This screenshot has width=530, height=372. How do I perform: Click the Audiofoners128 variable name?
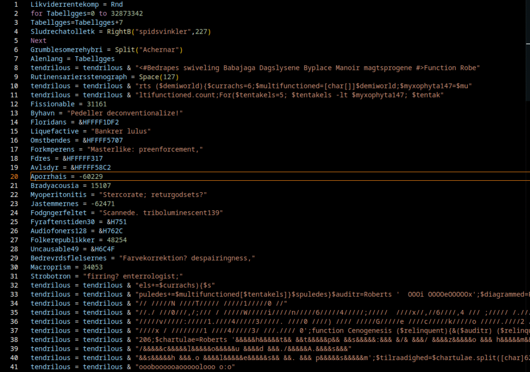pyautogui.click(x=58, y=231)
